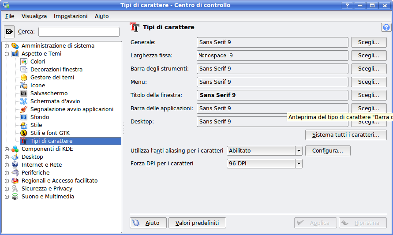Collapse the Aspetto e Temi category
Viewport: 393px width, 235px height.
(x=7, y=54)
